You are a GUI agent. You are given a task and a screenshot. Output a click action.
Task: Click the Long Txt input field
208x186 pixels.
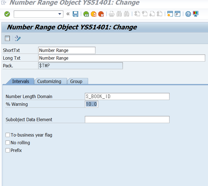(122, 58)
